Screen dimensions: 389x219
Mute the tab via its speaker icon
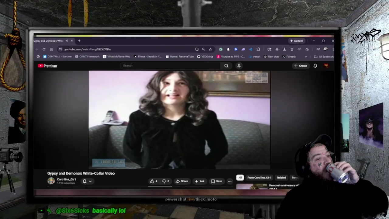coord(67,41)
